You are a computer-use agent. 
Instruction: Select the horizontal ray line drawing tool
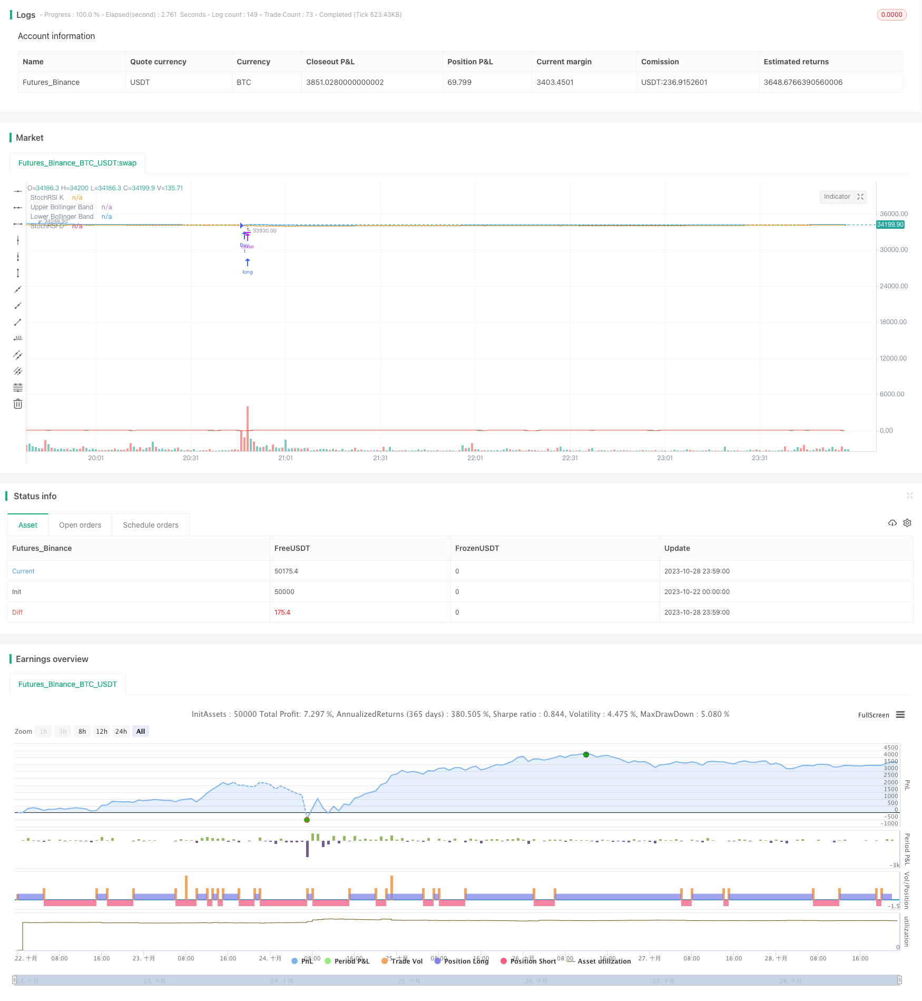click(x=18, y=208)
